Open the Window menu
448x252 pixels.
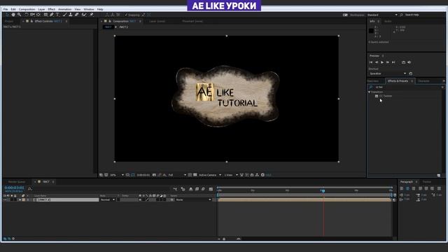tap(89, 9)
